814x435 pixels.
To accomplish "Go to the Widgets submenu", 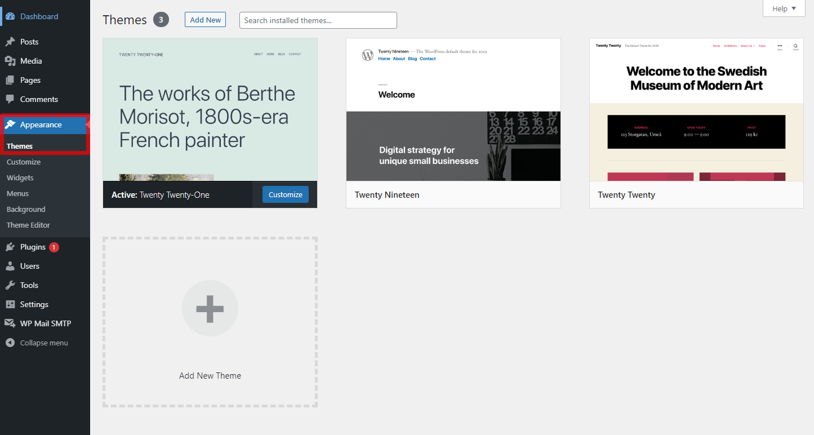I will tap(20, 177).
